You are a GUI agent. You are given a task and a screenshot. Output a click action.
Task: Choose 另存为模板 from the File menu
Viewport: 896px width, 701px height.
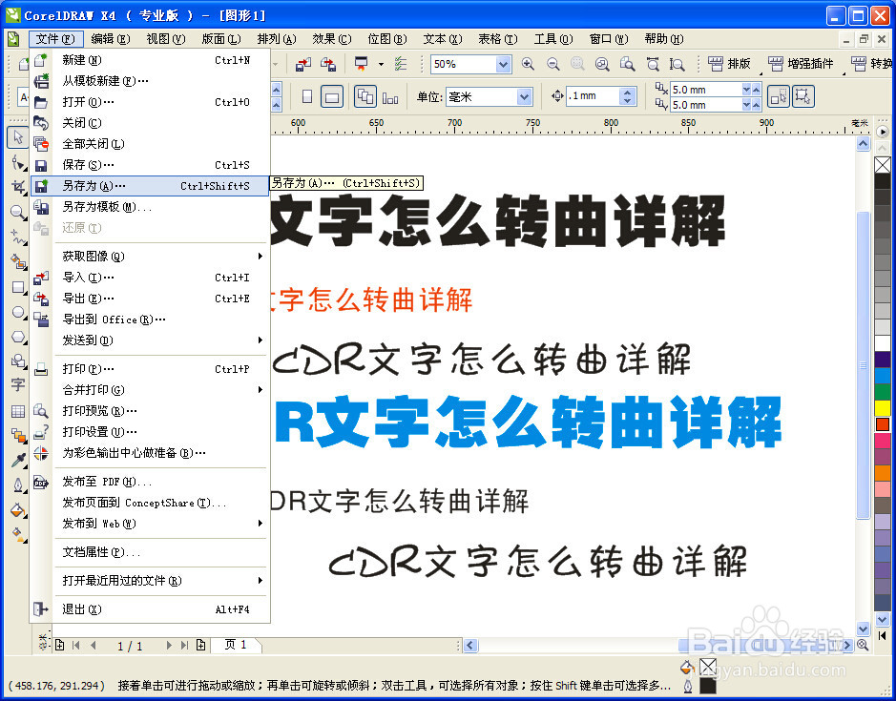(x=150, y=207)
